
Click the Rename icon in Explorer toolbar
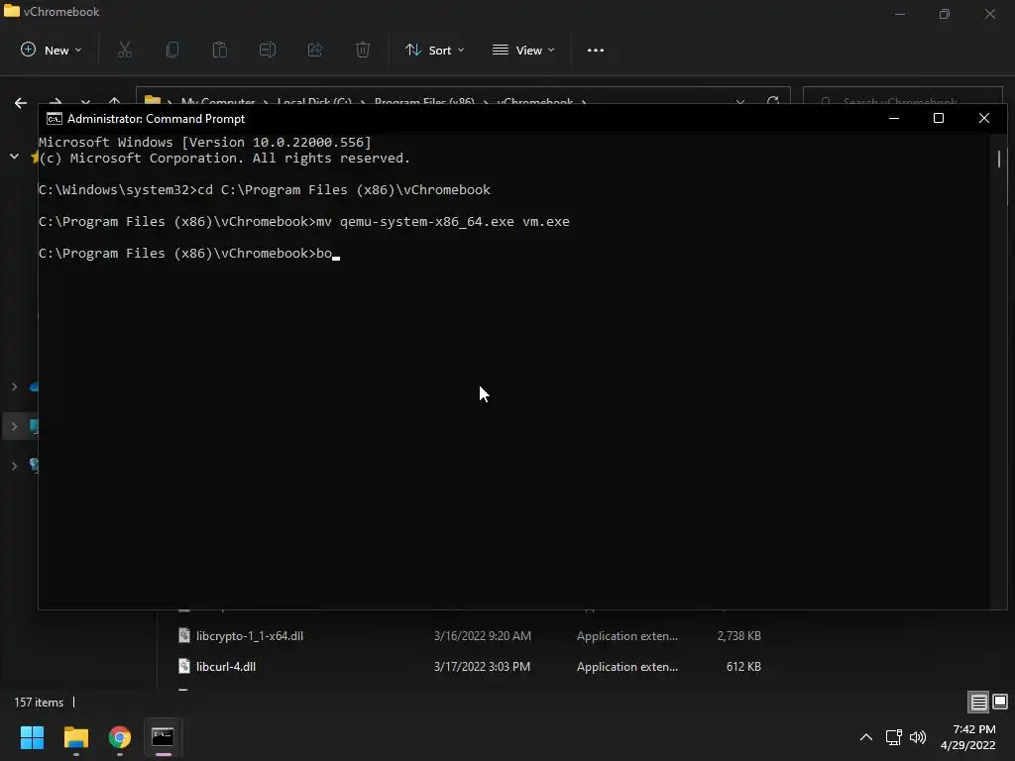pyautogui.click(x=268, y=50)
